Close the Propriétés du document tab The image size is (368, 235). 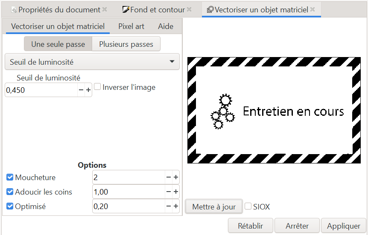(x=105, y=9)
